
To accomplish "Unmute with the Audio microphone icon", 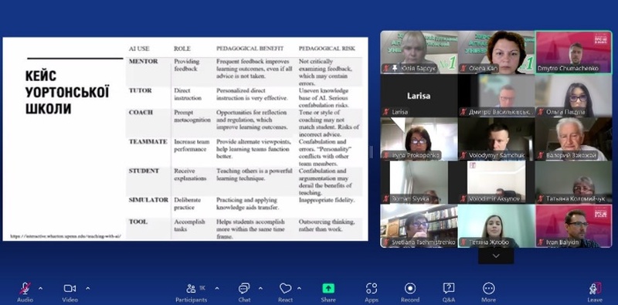I will click(25, 289).
